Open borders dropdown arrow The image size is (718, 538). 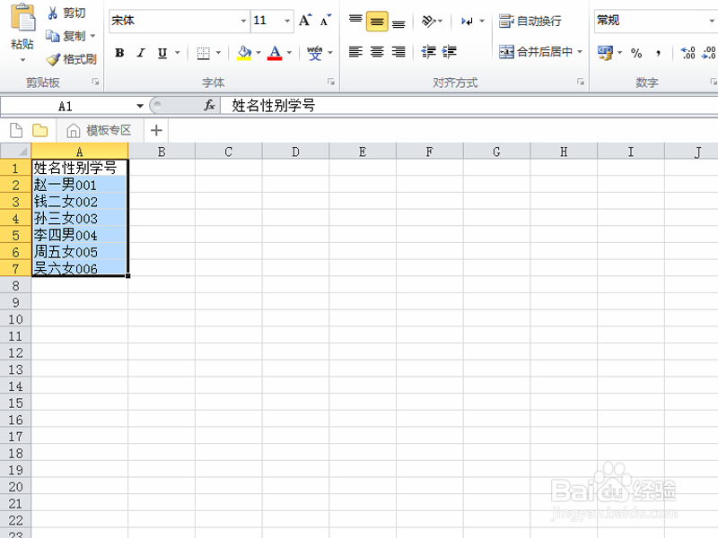tap(218, 53)
